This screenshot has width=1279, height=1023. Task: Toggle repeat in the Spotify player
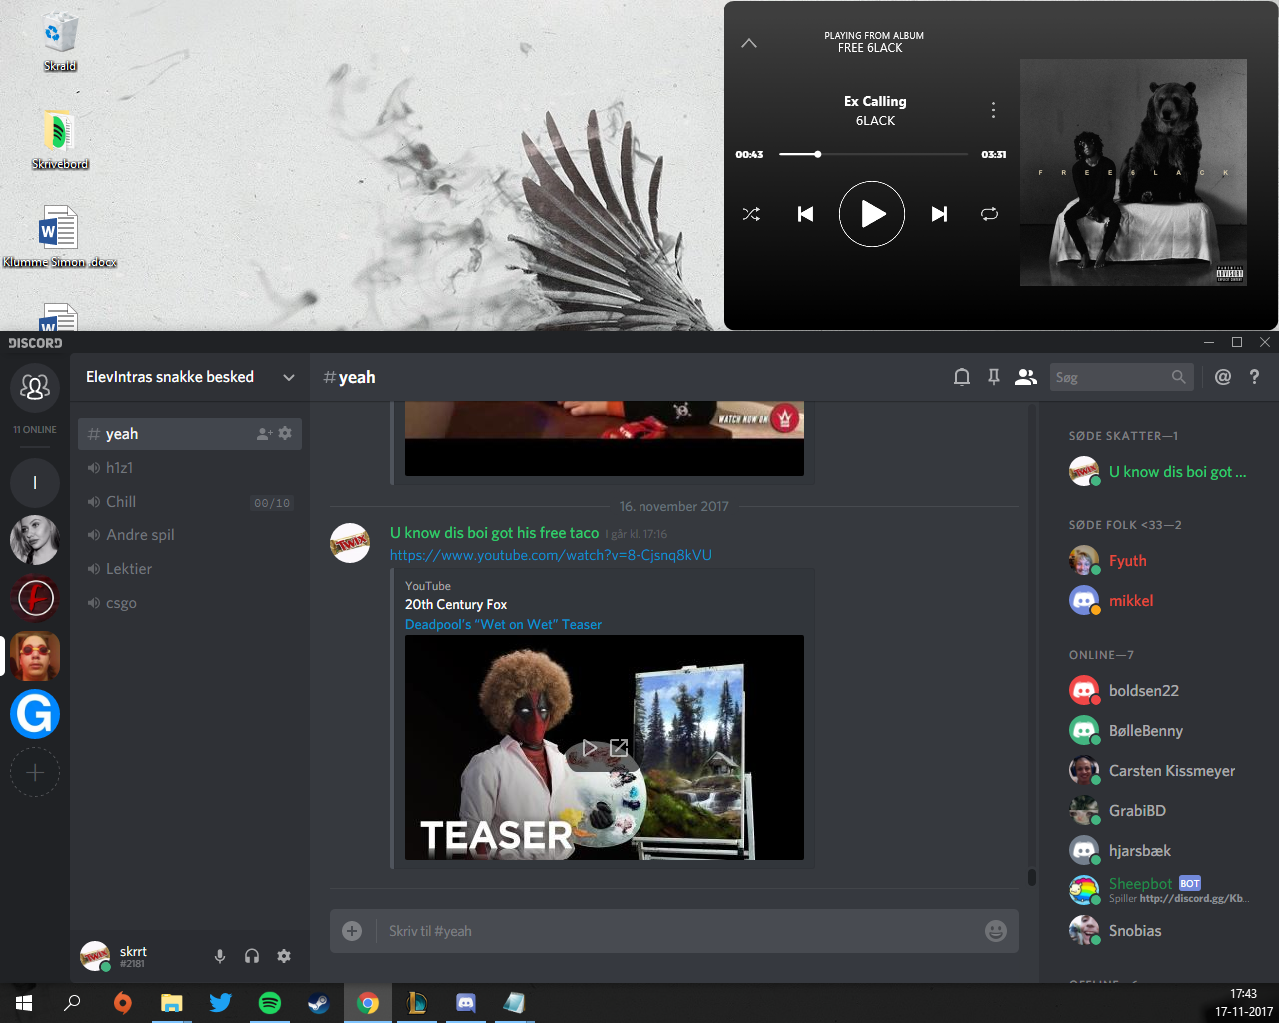[x=989, y=214]
